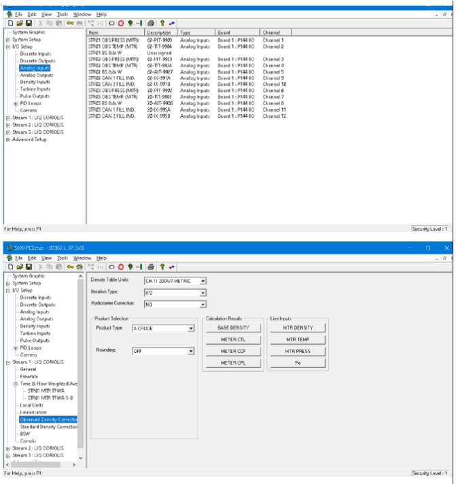
Task: Select Density Inputs in upper window tree
Action: [x=35, y=82]
